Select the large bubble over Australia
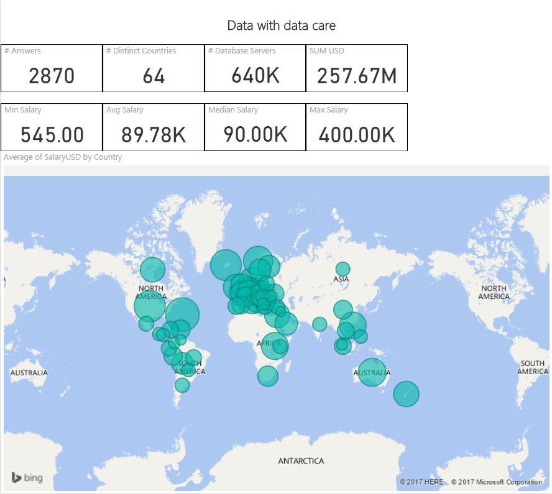The width and height of the screenshot is (552, 494). tap(372, 372)
